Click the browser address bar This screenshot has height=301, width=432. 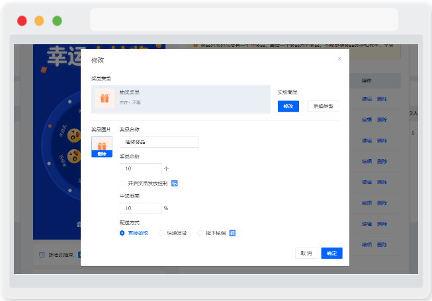[244, 20]
